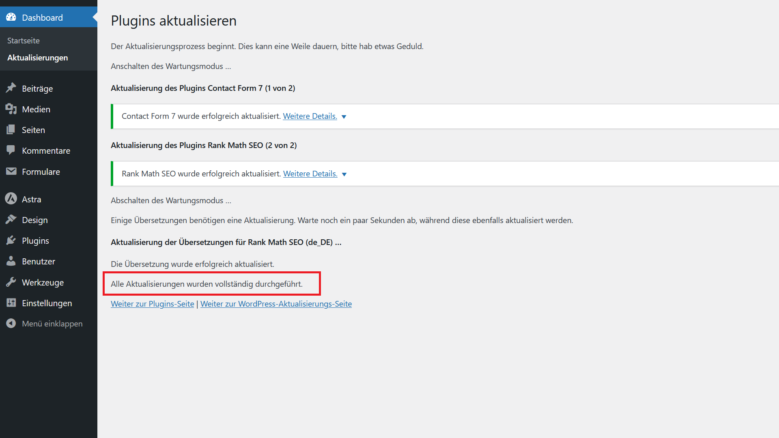Click the Kommentare speech bubble icon
Image resolution: width=779 pixels, height=438 pixels.
pos(11,150)
